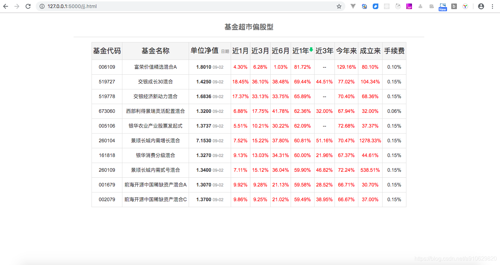Click the 51.16% three-year return
This screenshot has width=500, height=265.
324,141
